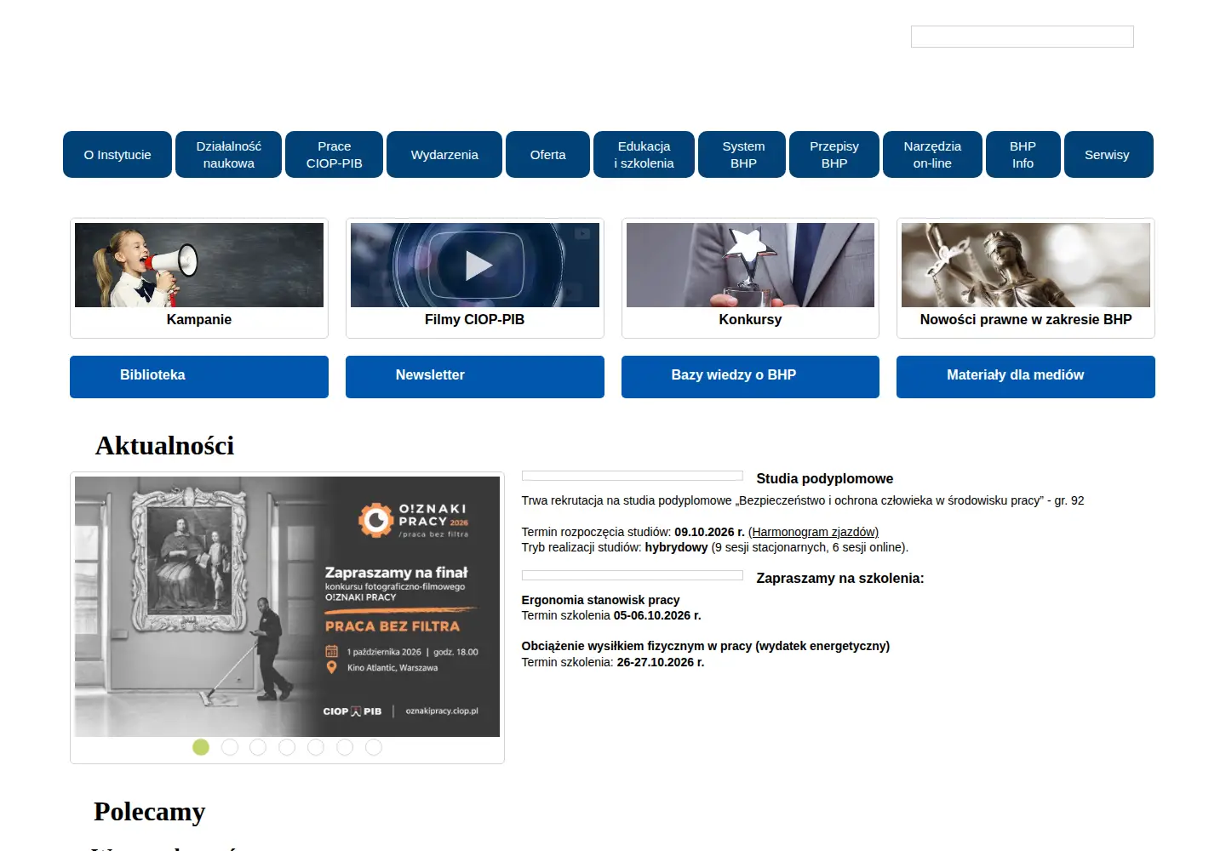This screenshot has height=851, width=1226.
Task: Go to Wydarzenia menu
Action: point(444,155)
